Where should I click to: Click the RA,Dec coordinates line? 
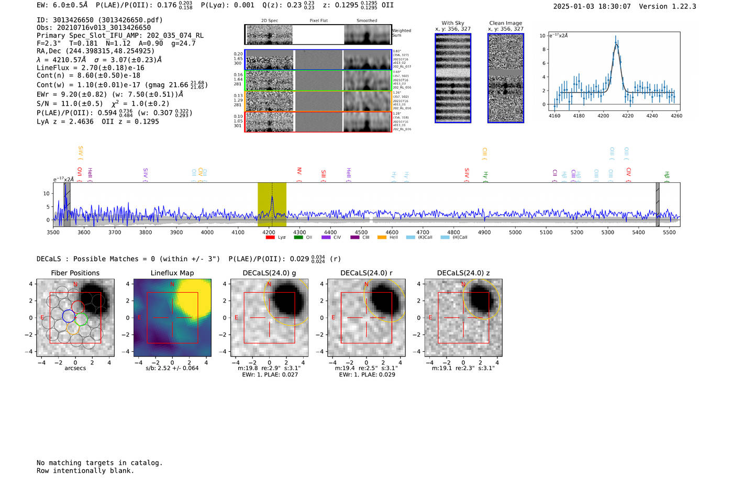point(96,51)
